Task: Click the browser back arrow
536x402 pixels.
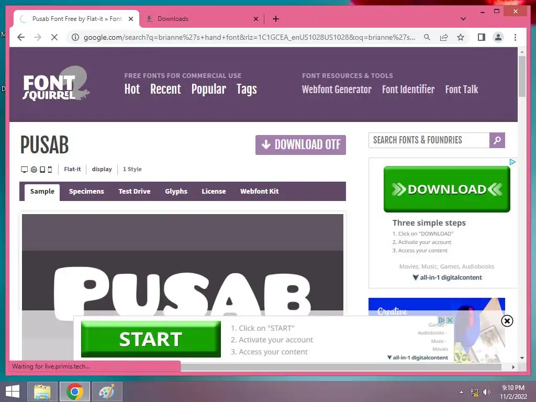Action: pyautogui.click(x=21, y=37)
